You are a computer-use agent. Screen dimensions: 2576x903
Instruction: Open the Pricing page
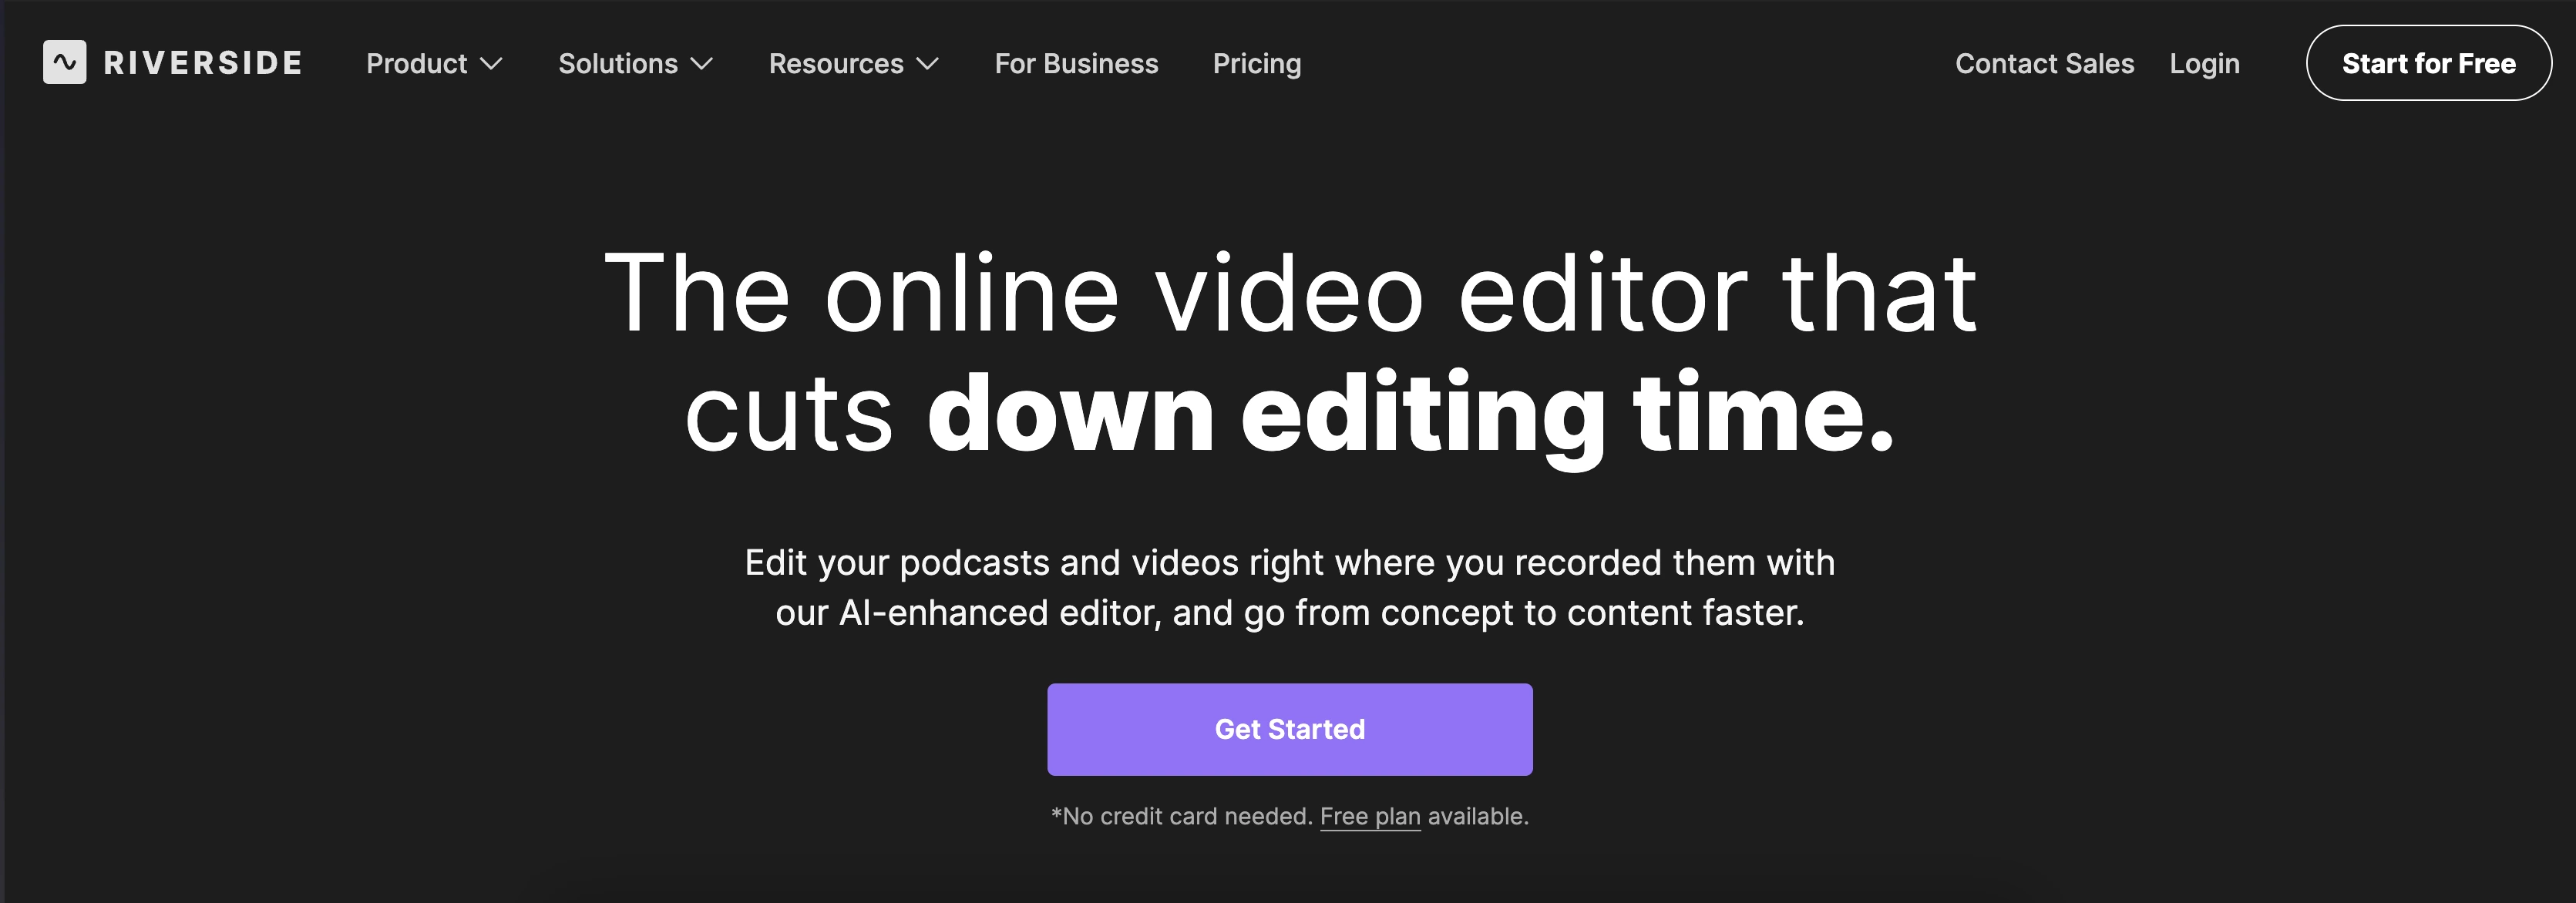click(1256, 64)
